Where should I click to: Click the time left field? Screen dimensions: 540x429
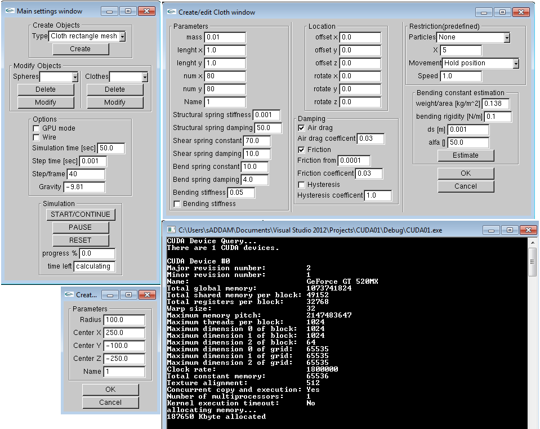pos(95,266)
